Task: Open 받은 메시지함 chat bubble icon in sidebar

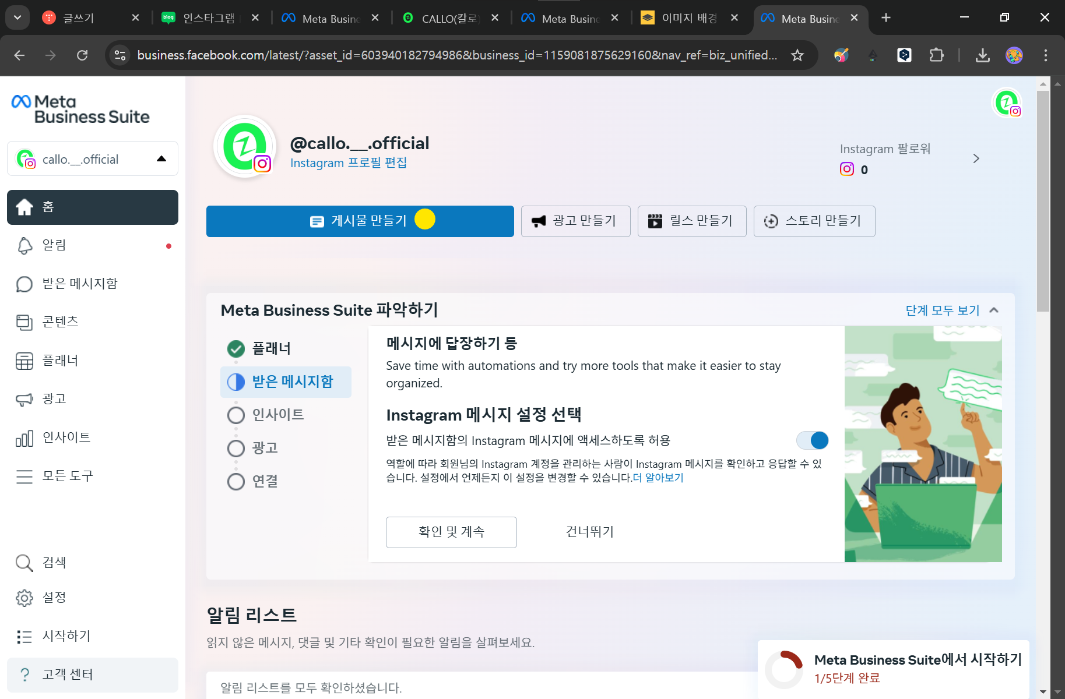Action: (24, 284)
